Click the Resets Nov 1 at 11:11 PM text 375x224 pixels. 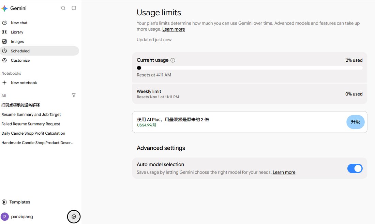[158, 97]
